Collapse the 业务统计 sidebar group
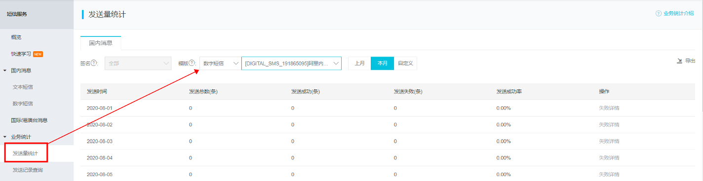703x181 pixels. click(5, 137)
